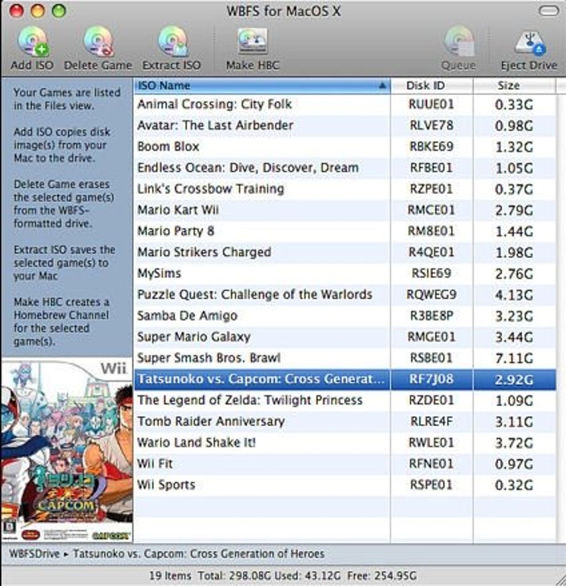Click Disk ID RLVE78 cell
566x586 pixels.
coord(432,125)
